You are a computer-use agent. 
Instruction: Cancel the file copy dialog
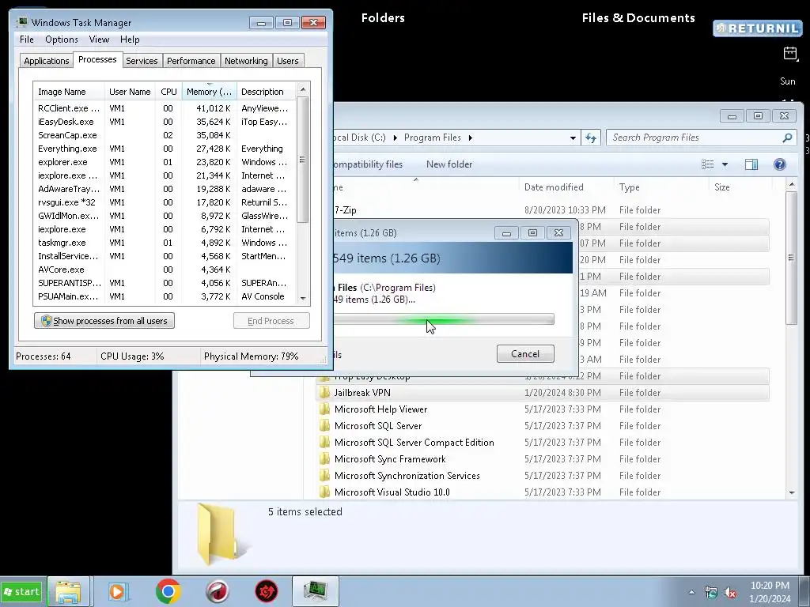(x=525, y=353)
